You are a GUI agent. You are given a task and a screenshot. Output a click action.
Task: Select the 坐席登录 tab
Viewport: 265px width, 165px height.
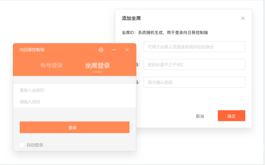click(x=97, y=65)
